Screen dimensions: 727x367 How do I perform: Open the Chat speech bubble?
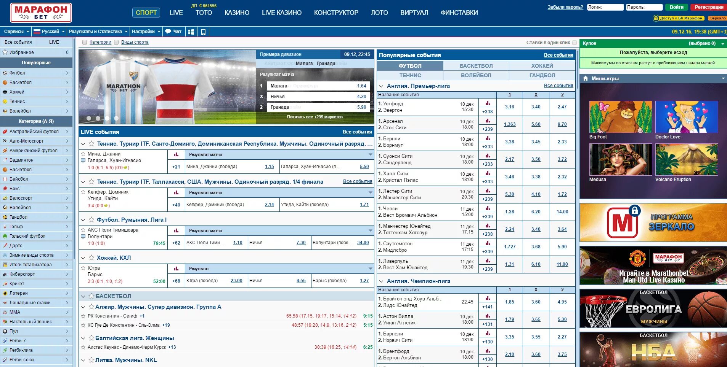click(x=173, y=32)
